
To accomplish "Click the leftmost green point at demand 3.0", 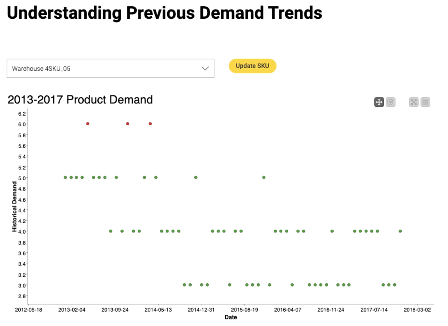I will [184, 285].
